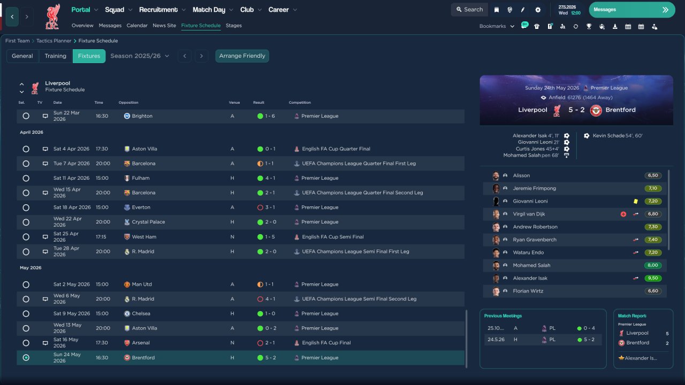Click the trophy icon in bookmarks bar
Viewport: 685px width, 385px height.
589,26
